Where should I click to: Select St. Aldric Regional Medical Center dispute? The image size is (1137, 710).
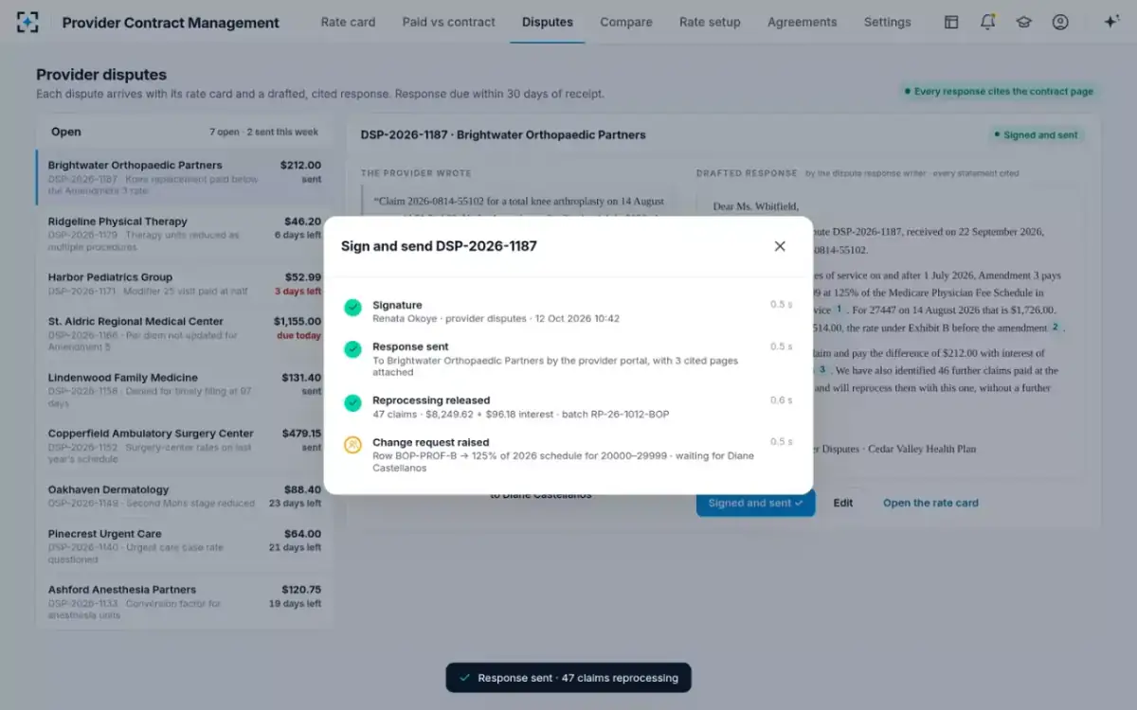185,334
